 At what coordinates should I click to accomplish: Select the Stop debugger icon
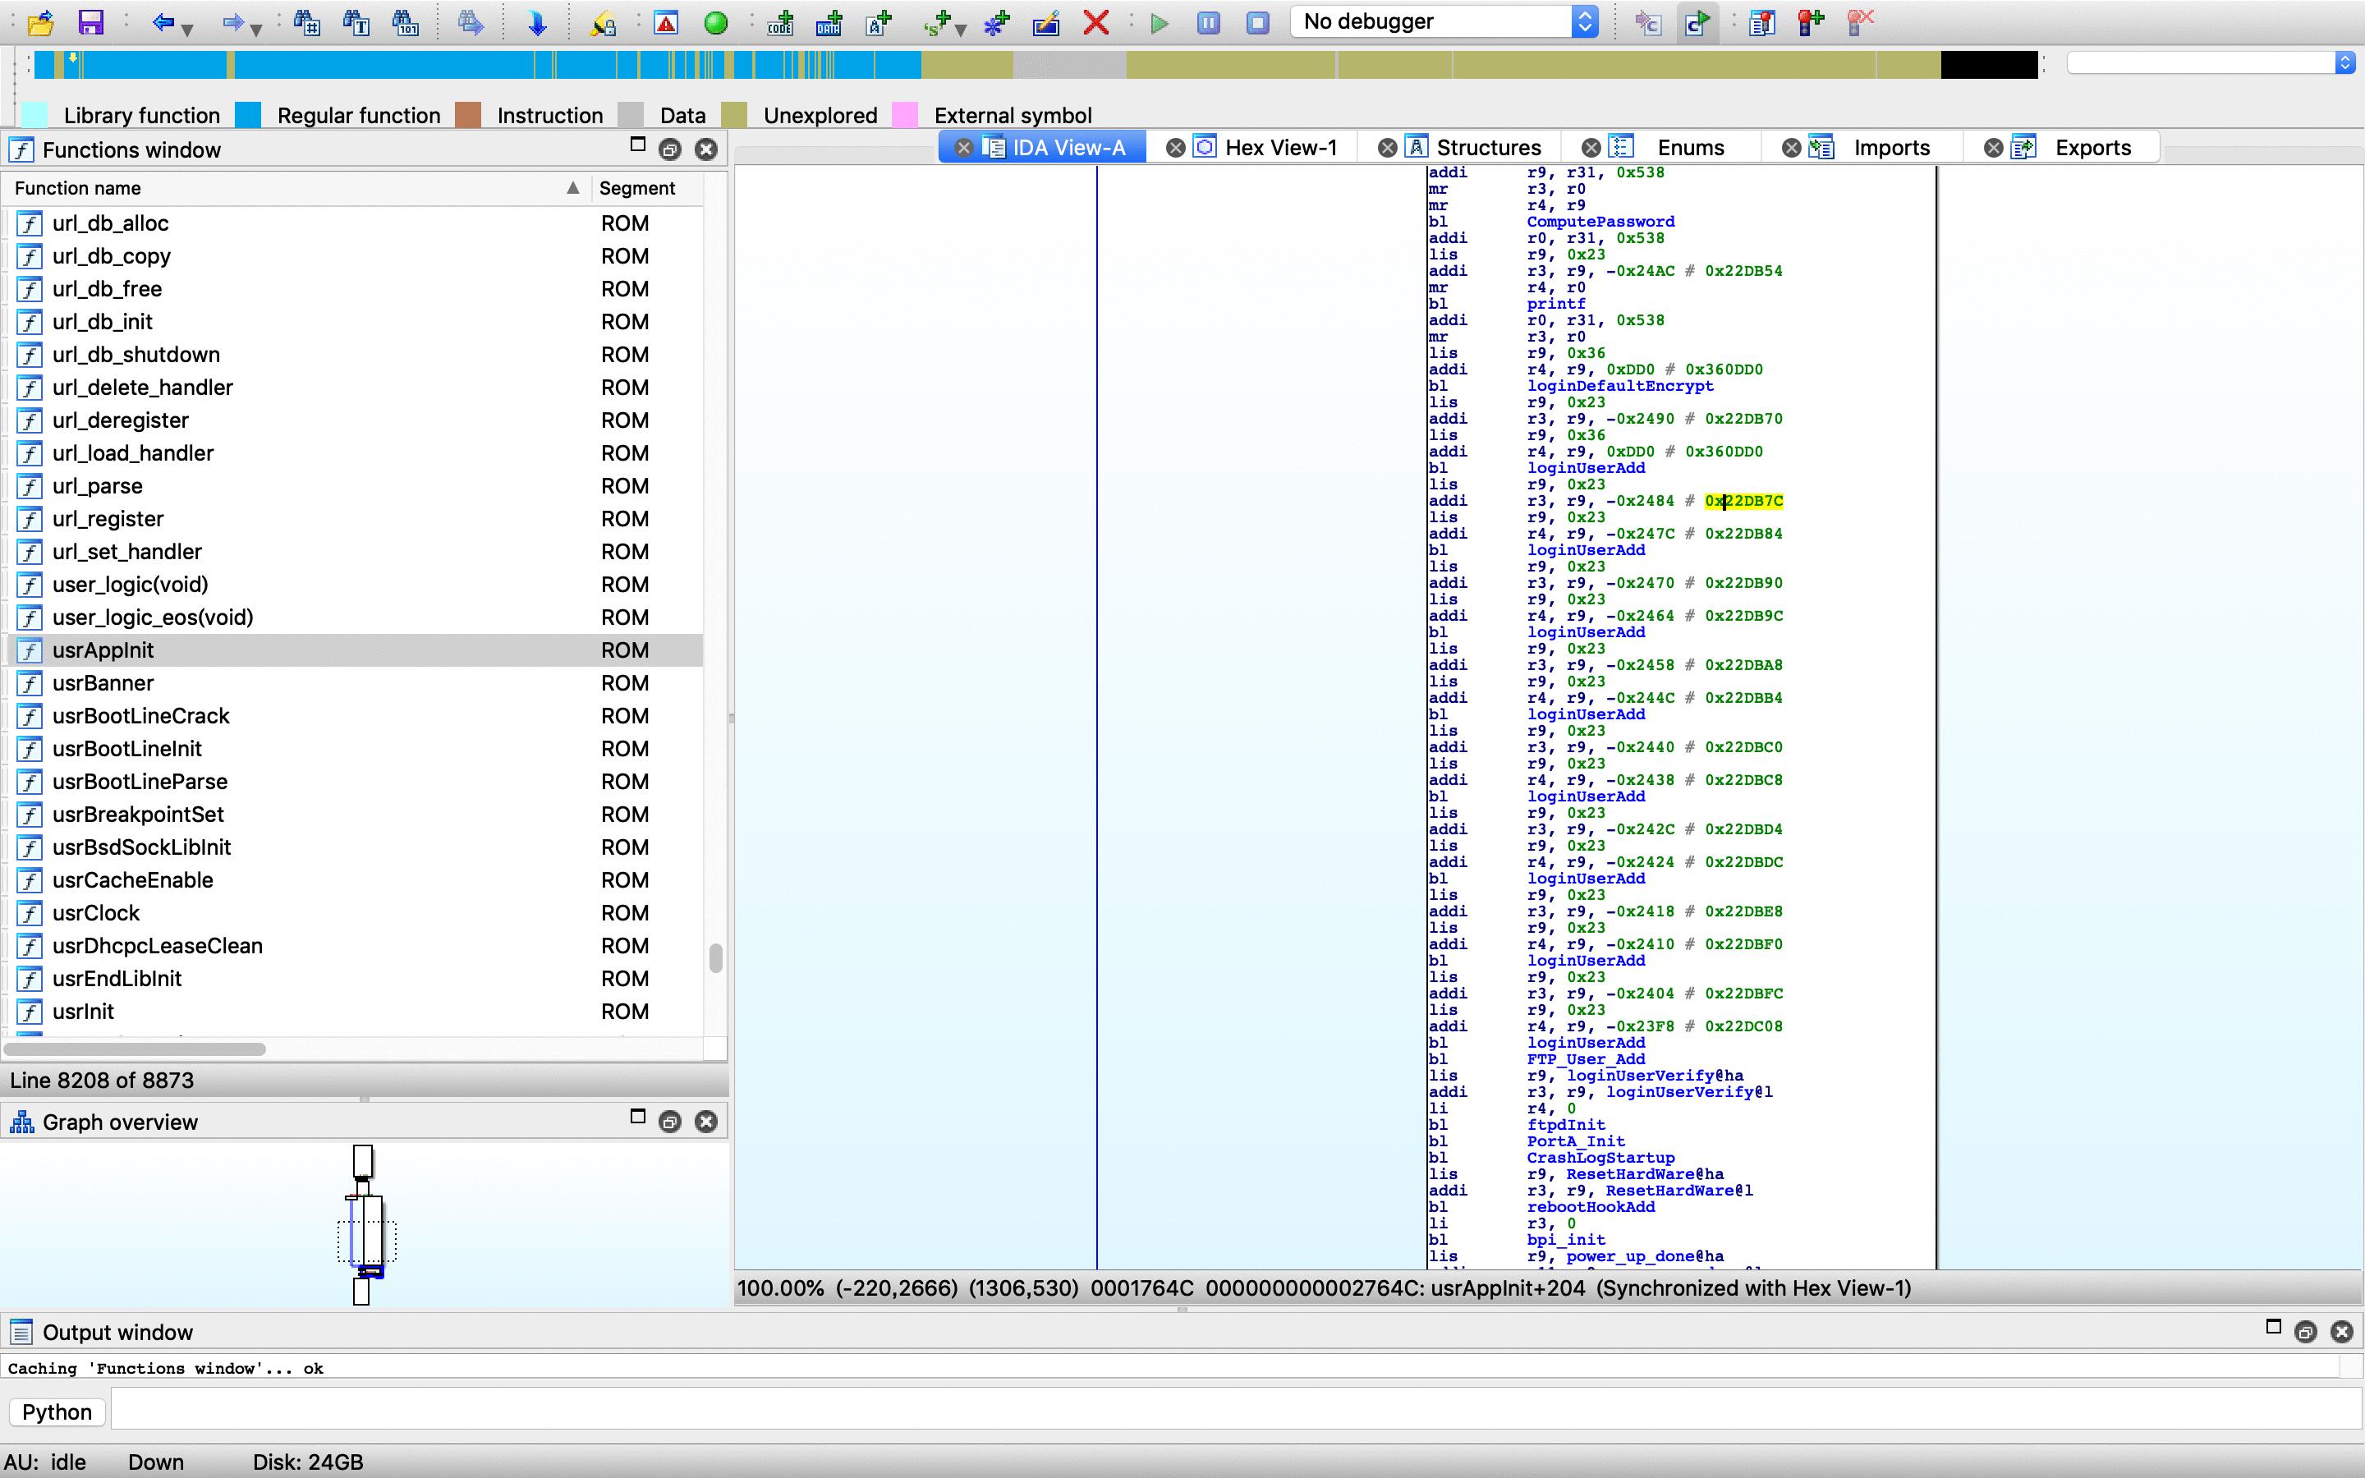(1260, 22)
